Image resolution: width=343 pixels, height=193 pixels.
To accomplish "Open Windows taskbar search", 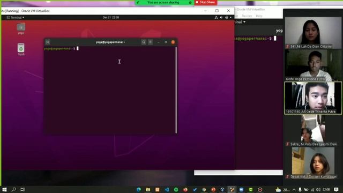I will click(13, 189).
